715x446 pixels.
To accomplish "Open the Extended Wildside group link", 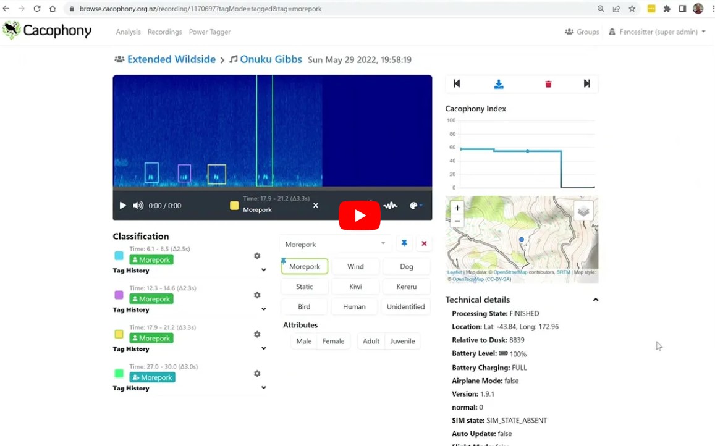I will (171, 59).
